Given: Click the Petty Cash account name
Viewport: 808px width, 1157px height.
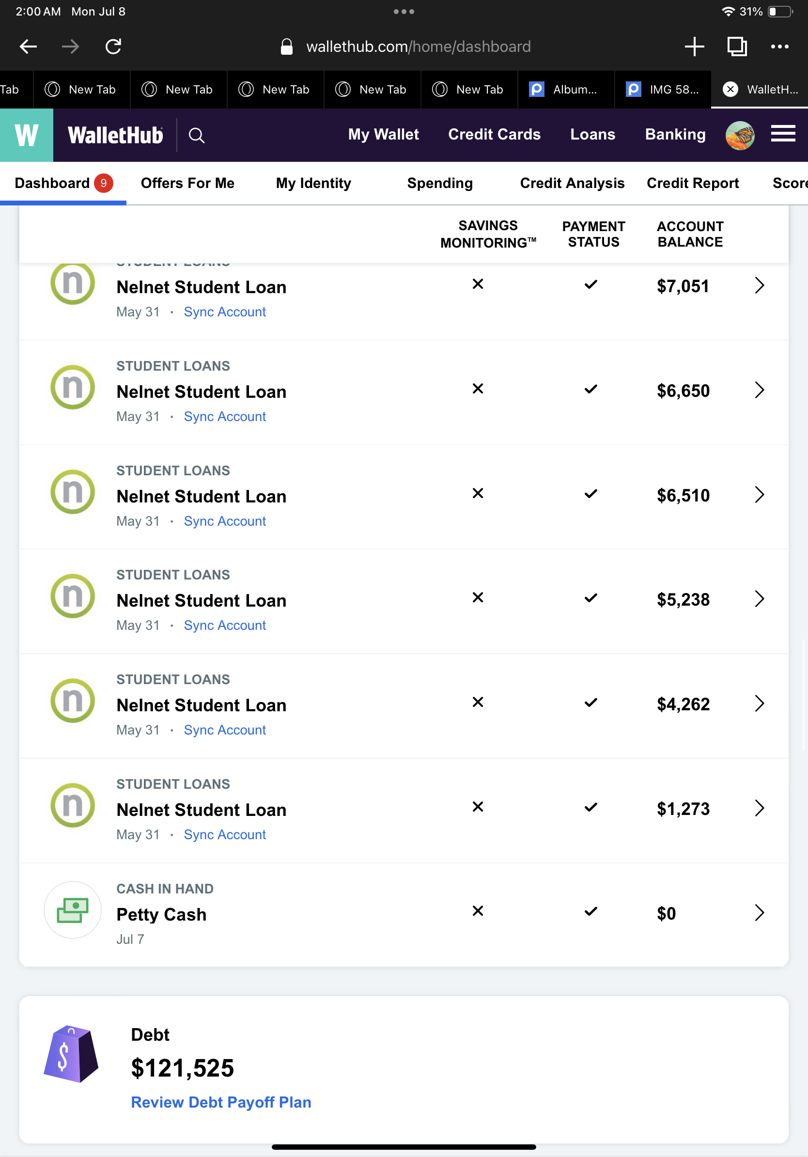Looking at the screenshot, I should point(161,915).
